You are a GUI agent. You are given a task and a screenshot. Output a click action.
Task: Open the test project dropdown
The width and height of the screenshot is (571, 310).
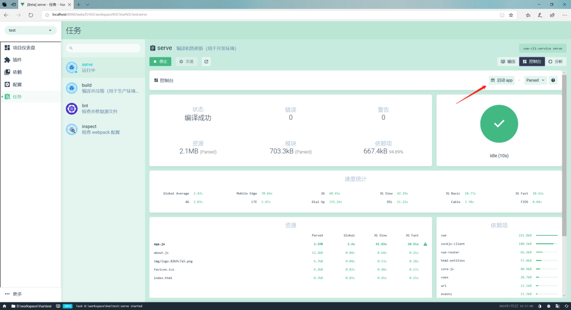pyautogui.click(x=30, y=30)
